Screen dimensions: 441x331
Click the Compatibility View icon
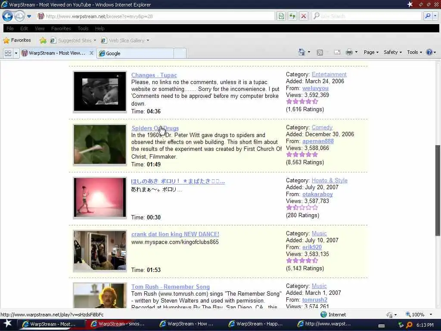coord(281,16)
